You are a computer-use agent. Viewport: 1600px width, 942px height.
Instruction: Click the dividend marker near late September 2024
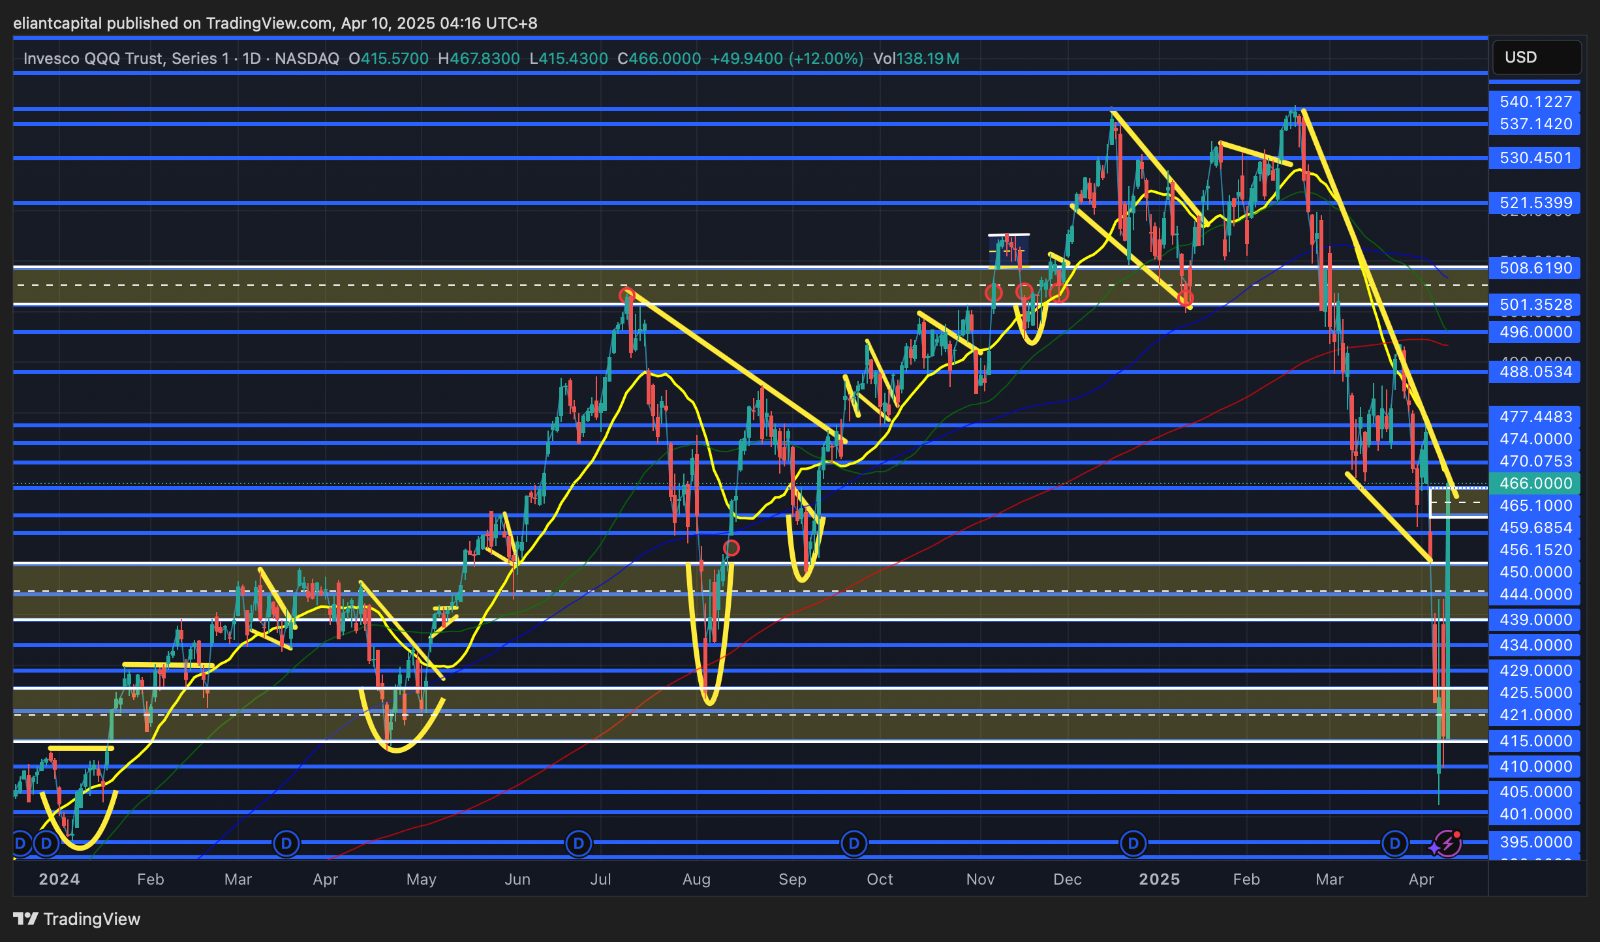[854, 843]
